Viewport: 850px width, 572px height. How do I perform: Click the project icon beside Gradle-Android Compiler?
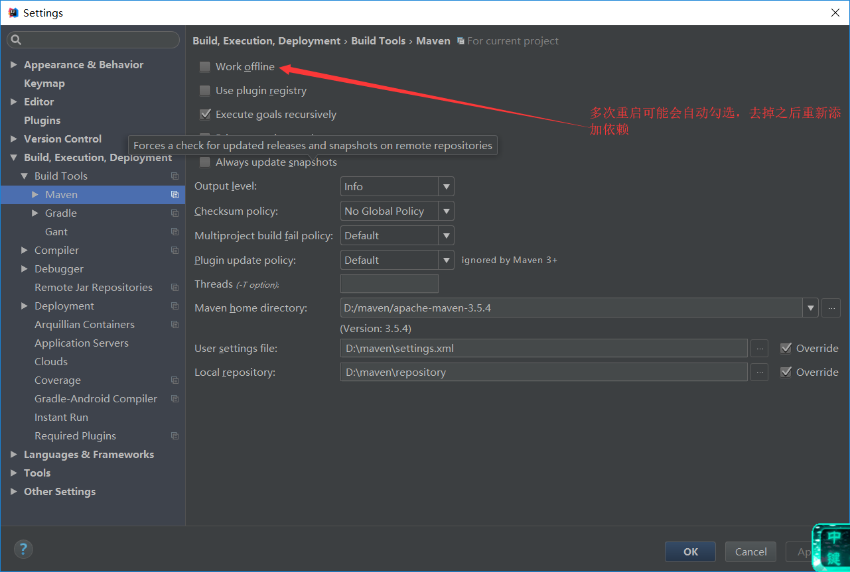[x=175, y=399]
